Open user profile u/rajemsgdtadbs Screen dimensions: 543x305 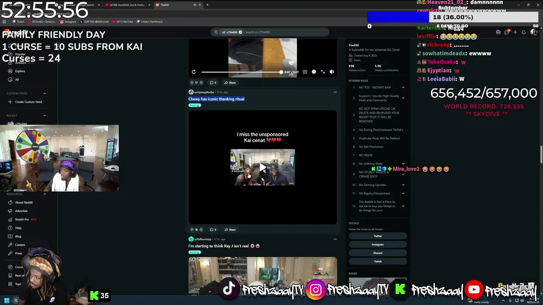tap(204, 92)
